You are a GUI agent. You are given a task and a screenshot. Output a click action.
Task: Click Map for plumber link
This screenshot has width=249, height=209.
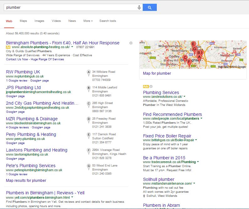pos(157,73)
